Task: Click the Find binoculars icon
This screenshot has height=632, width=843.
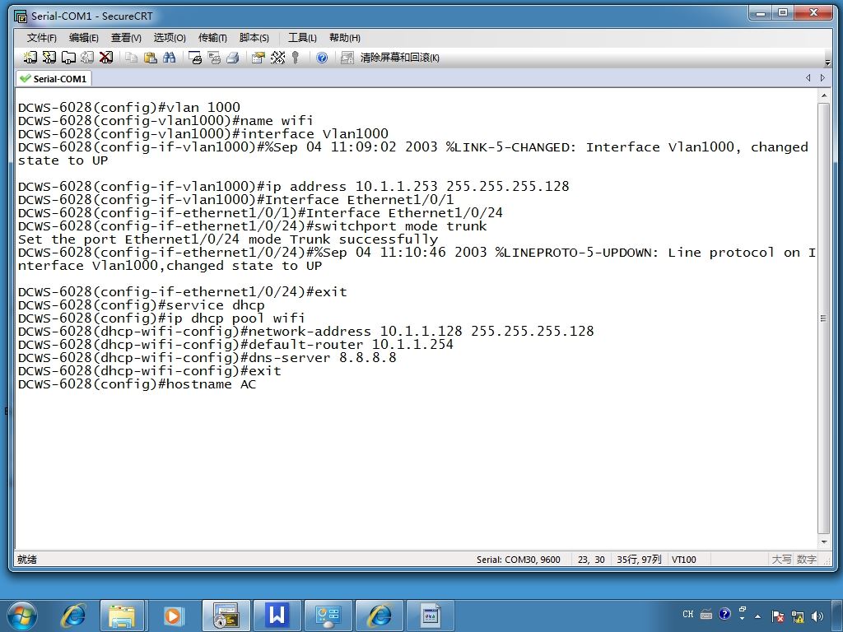Action: [170, 58]
